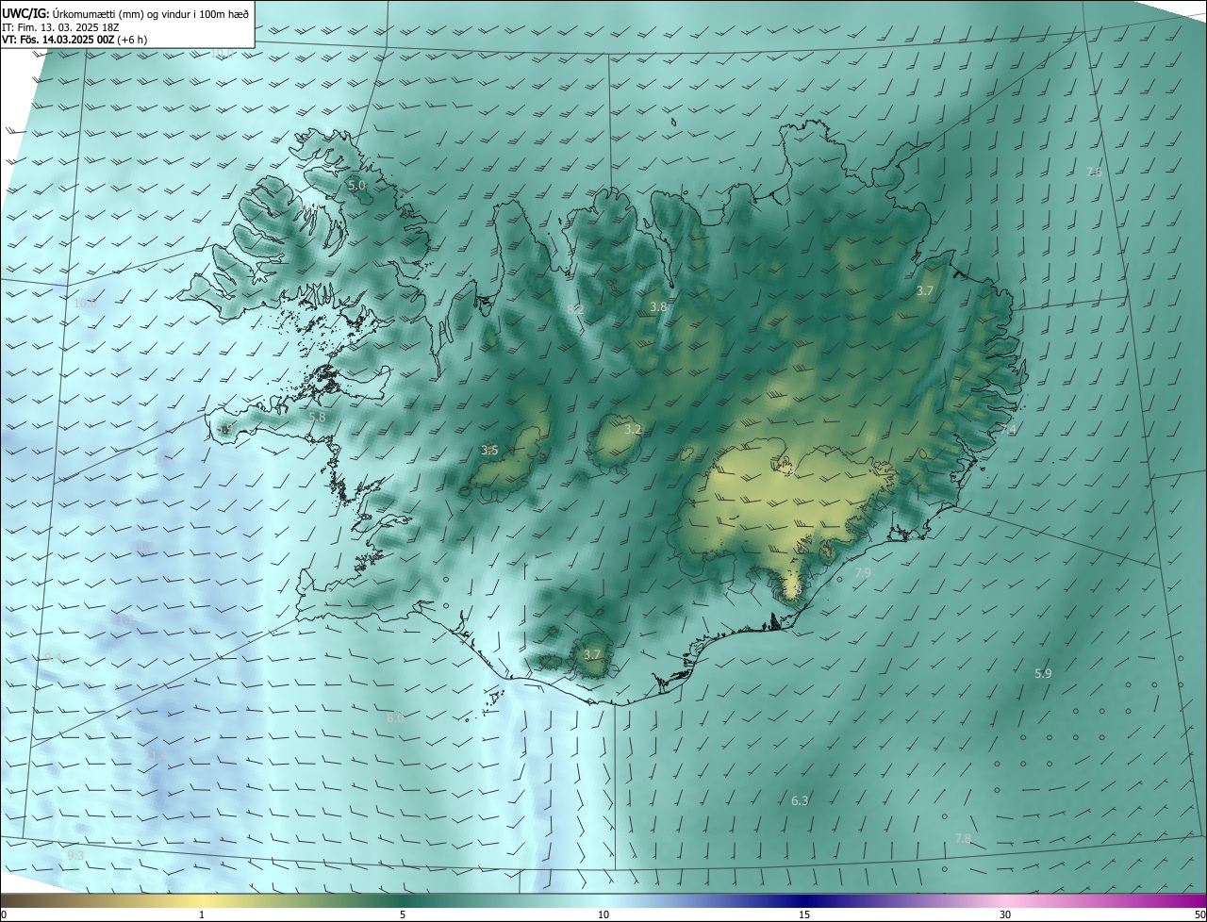1207x922 pixels.
Task: Click the 'UWC/IG: Úrkomumætti (mm)' title line
Action: 126,13
